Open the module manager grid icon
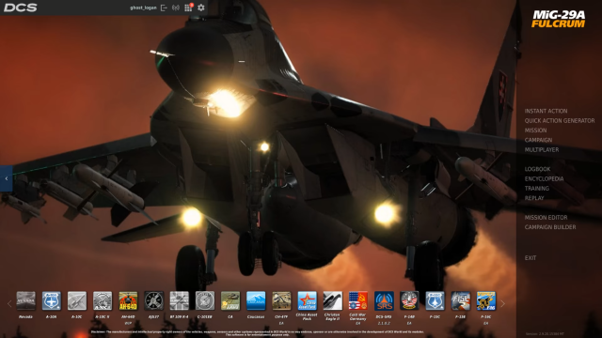The width and height of the screenshot is (602, 338). 188,8
